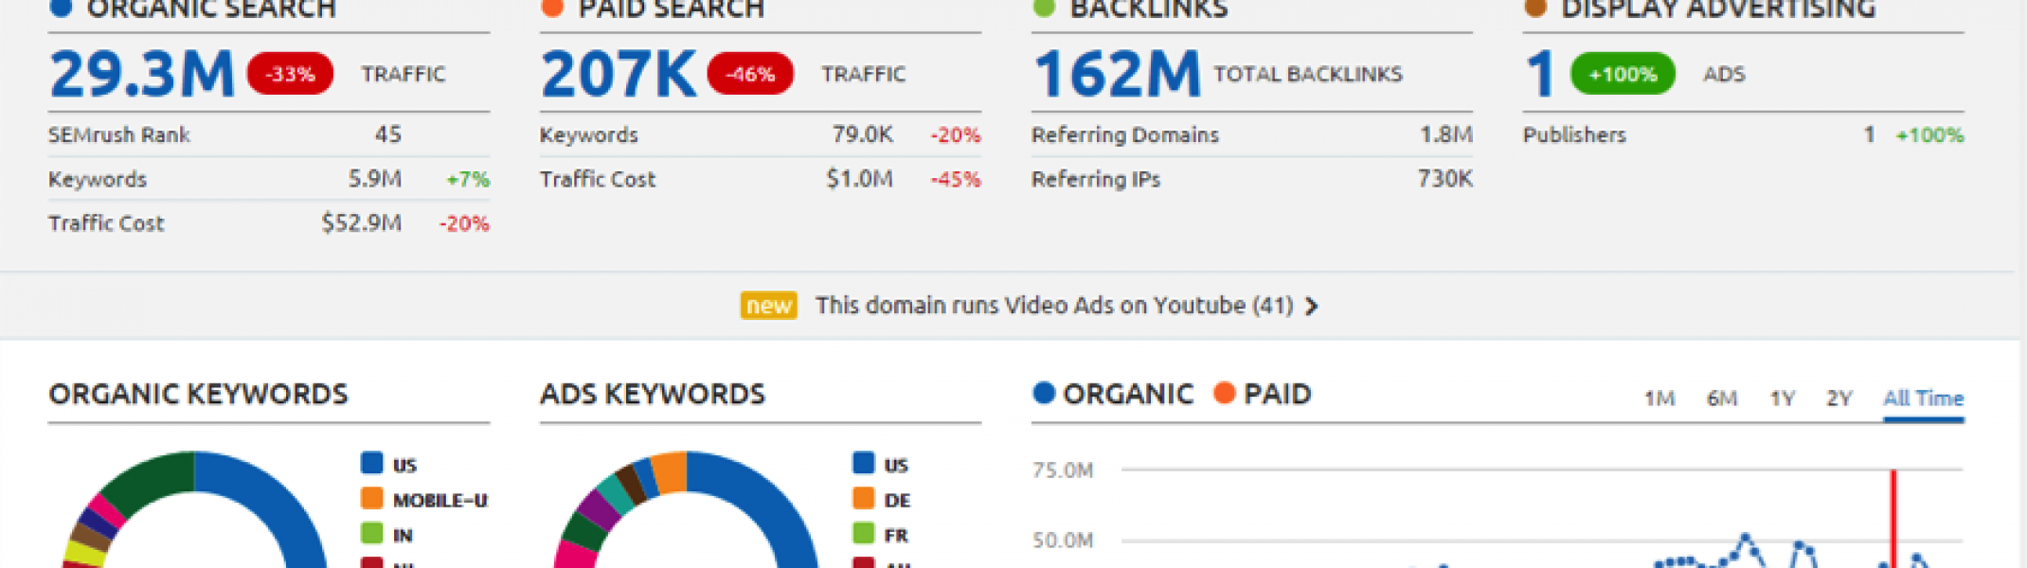Click the yellow 'new' badge
The width and height of the screenshot is (2027, 568).
coord(768,306)
